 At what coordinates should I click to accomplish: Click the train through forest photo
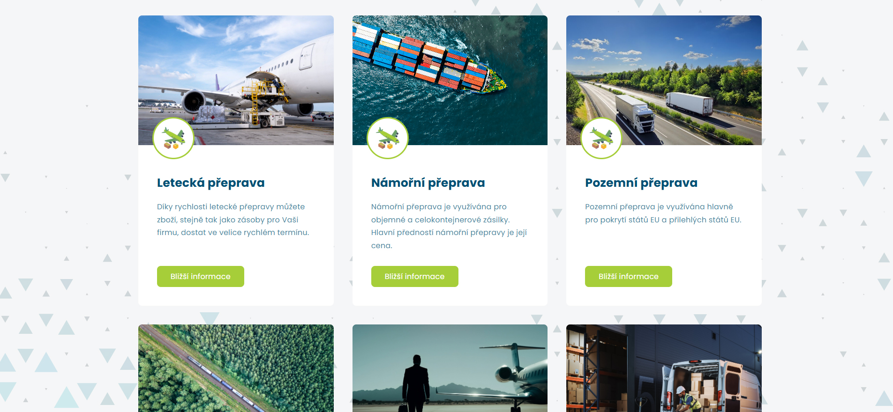pos(236,368)
